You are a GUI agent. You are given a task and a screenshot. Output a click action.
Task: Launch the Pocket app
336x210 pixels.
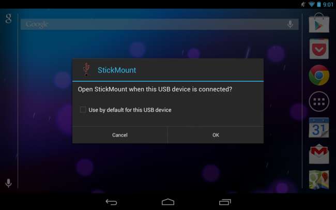pos(319,49)
